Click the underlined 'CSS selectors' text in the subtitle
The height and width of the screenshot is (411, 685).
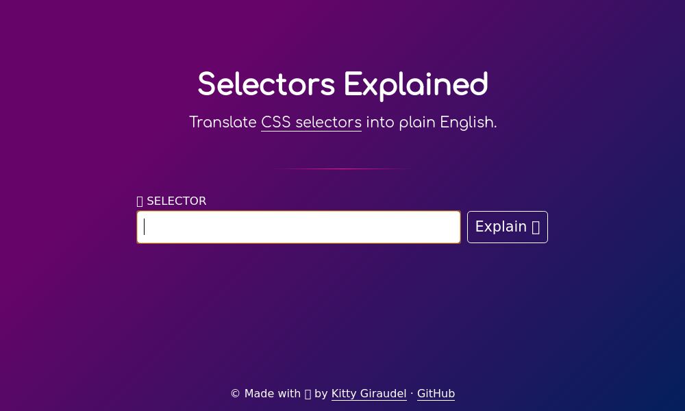tap(311, 123)
